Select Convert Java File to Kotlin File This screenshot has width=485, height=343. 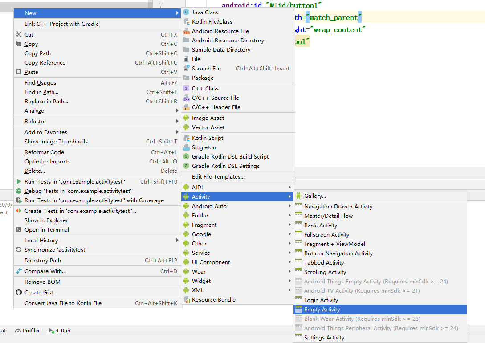pos(63,303)
